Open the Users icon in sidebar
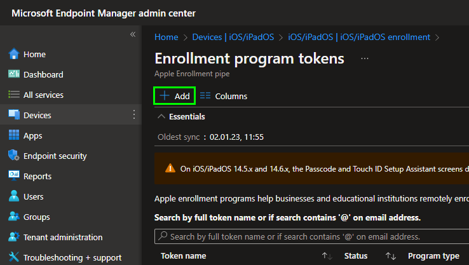The image size is (469, 265). pyautogui.click(x=14, y=197)
